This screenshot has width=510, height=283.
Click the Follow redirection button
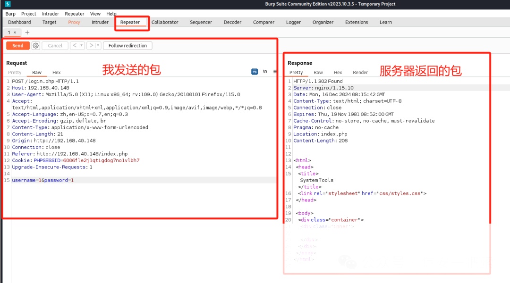tap(127, 46)
